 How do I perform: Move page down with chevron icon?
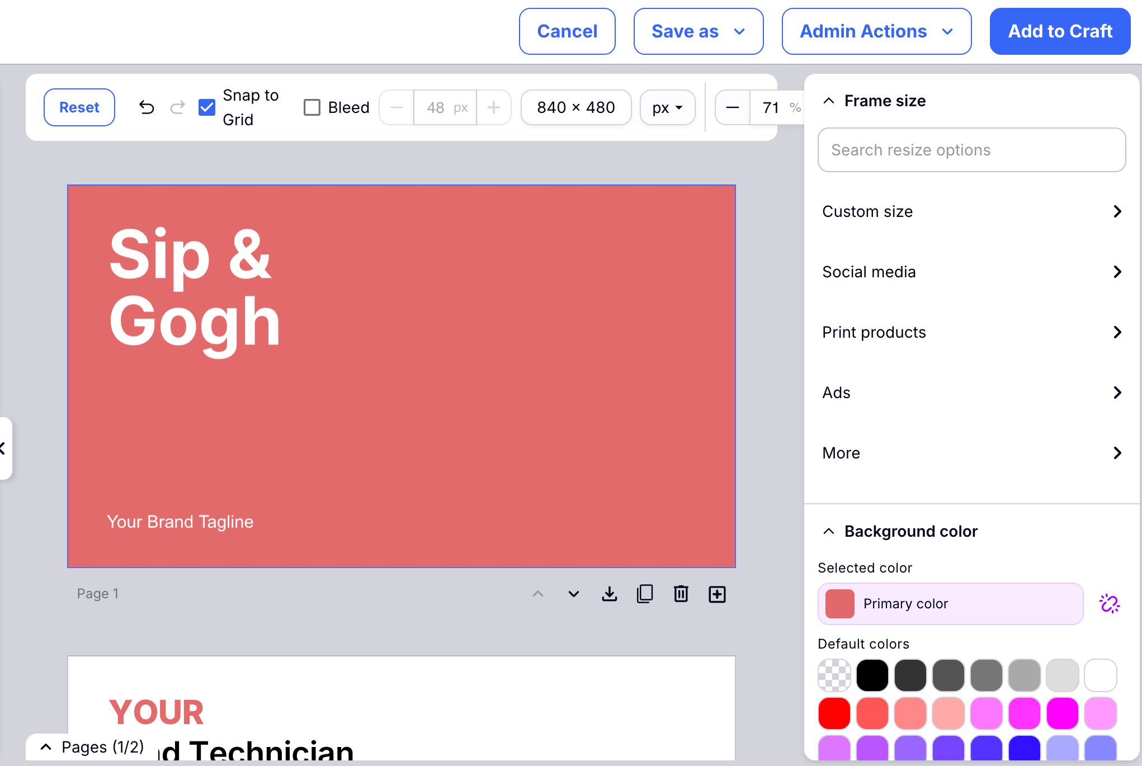pos(573,594)
